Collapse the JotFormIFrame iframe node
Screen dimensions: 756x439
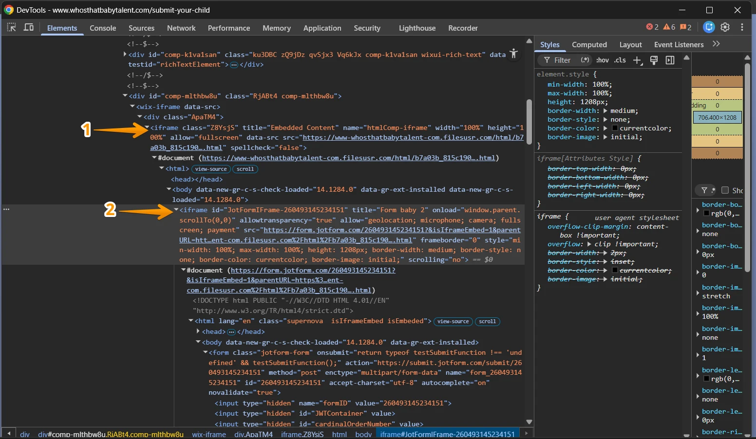[x=176, y=210]
